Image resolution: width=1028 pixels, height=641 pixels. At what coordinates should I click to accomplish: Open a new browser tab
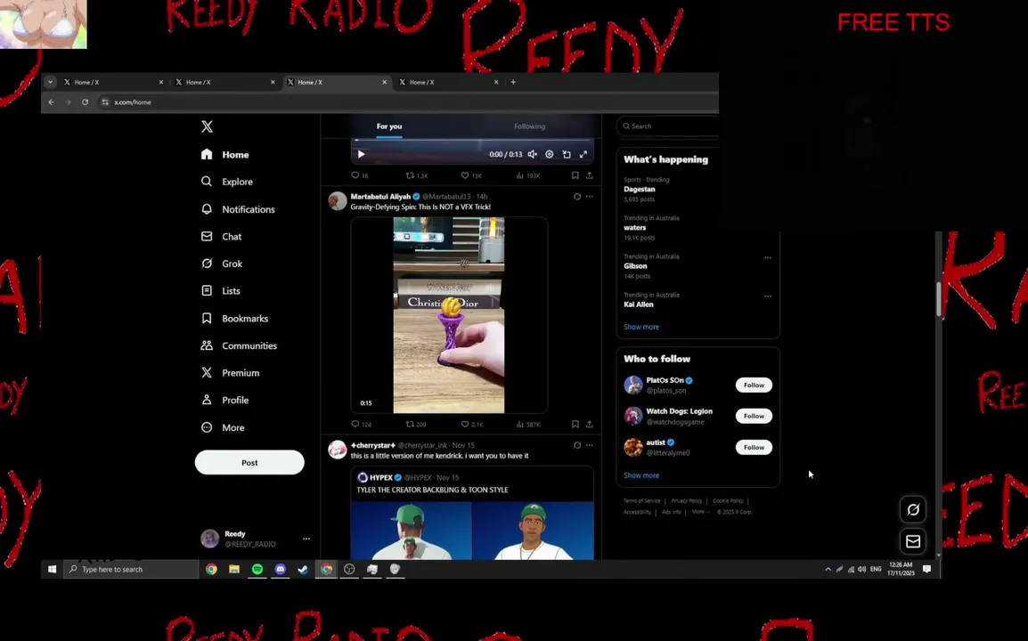click(513, 83)
